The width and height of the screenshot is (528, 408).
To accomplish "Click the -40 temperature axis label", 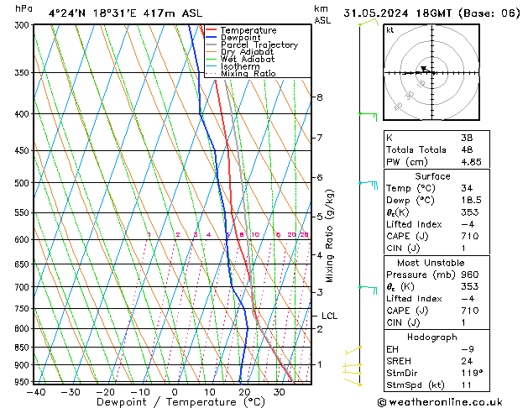I will [36, 392].
